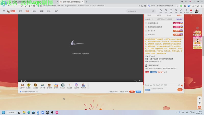Open 任务大厅 task hall activity
The width and height of the screenshot is (204, 115).
pyautogui.click(x=22, y=86)
